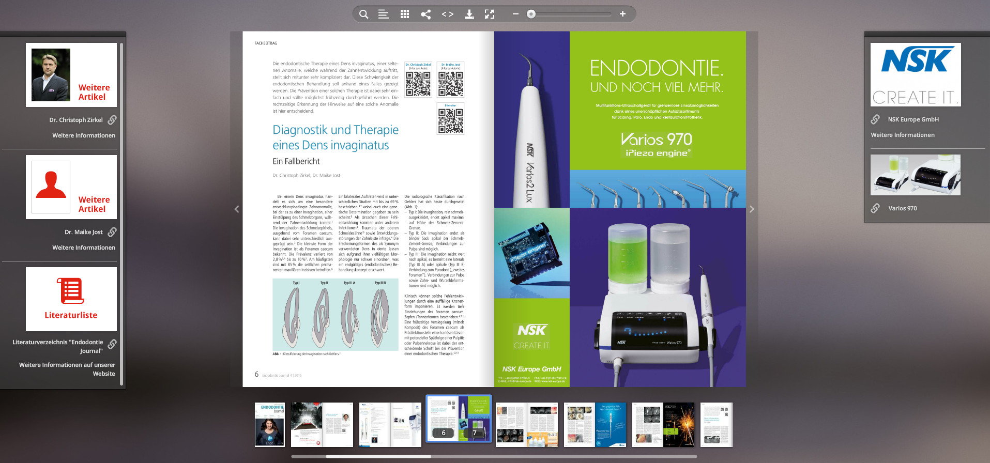990x463 pixels.
Task: Select the last single-page thumbnail
Action: tap(717, 425)
